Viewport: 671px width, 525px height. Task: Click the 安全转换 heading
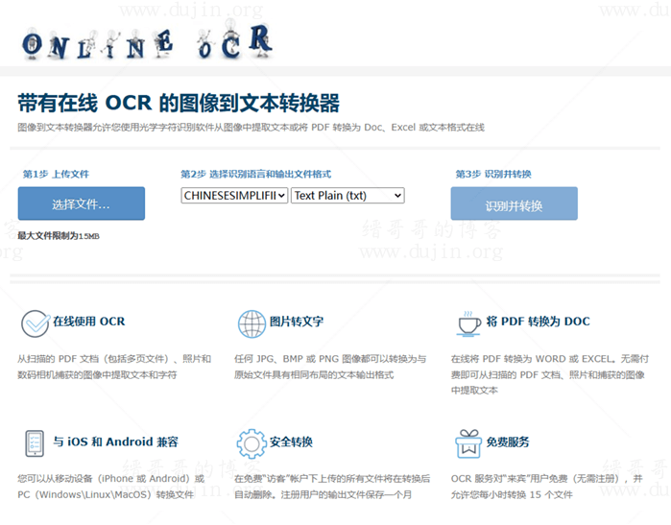(291, 441)
